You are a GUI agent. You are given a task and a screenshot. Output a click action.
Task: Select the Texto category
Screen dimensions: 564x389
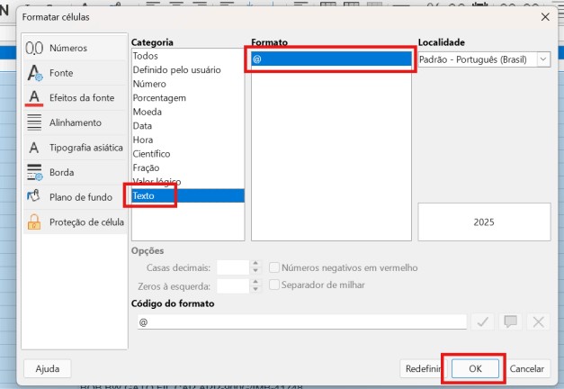tap(188, 195)
